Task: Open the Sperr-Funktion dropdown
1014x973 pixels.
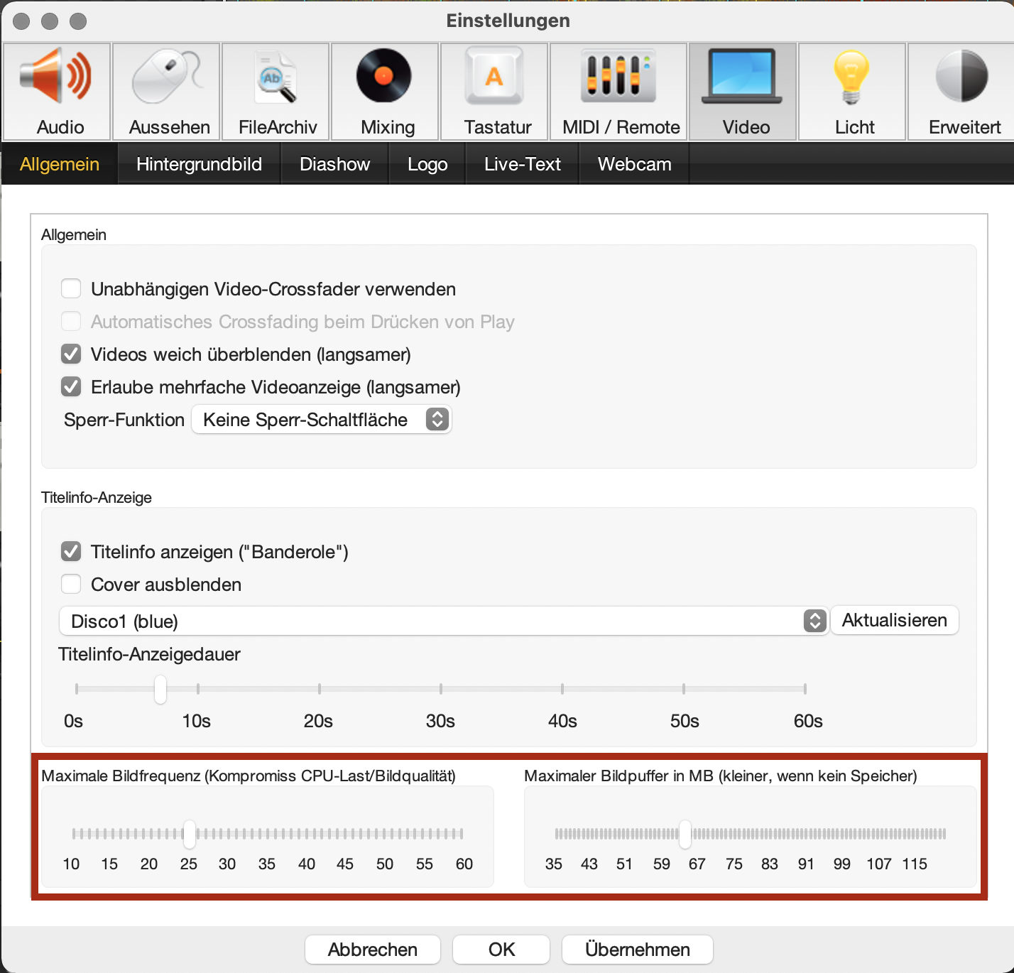Action: click(x=322, y=420)
